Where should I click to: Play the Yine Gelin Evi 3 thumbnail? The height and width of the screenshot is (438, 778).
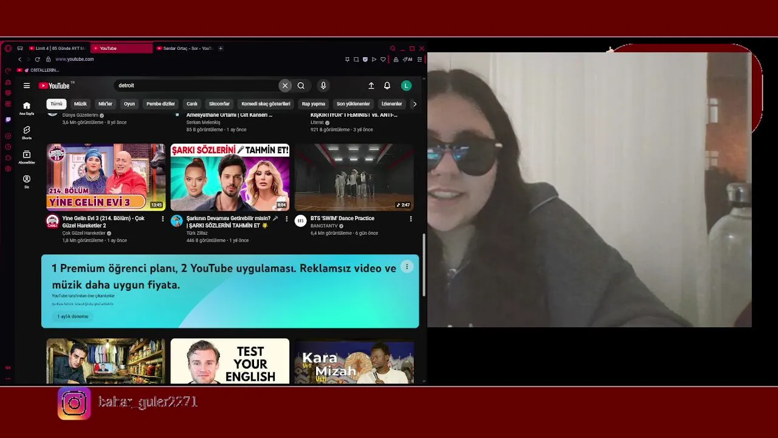coord(106,177)
